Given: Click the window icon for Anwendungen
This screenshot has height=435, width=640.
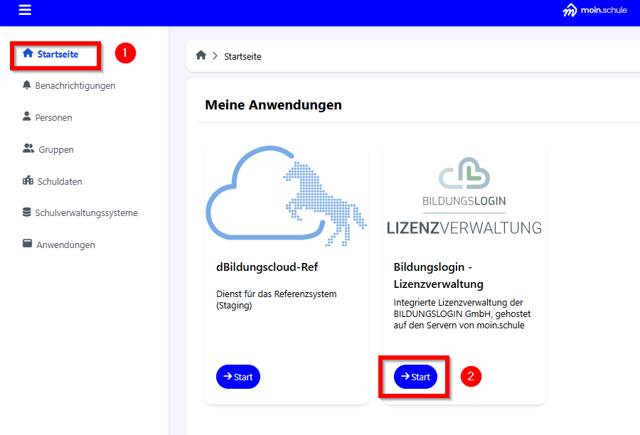Looking at the screenshot, I should [27, 244].
